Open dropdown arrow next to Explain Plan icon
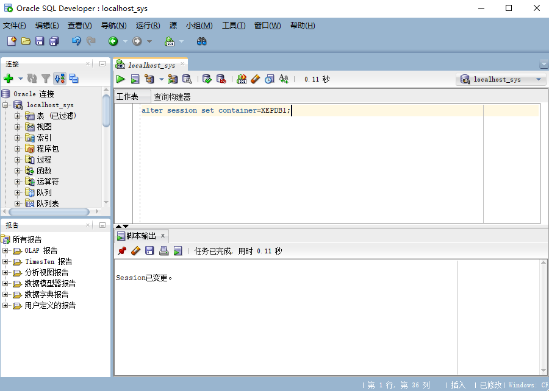This screenshot has width=549, height=391. click(x=162, y=80)
